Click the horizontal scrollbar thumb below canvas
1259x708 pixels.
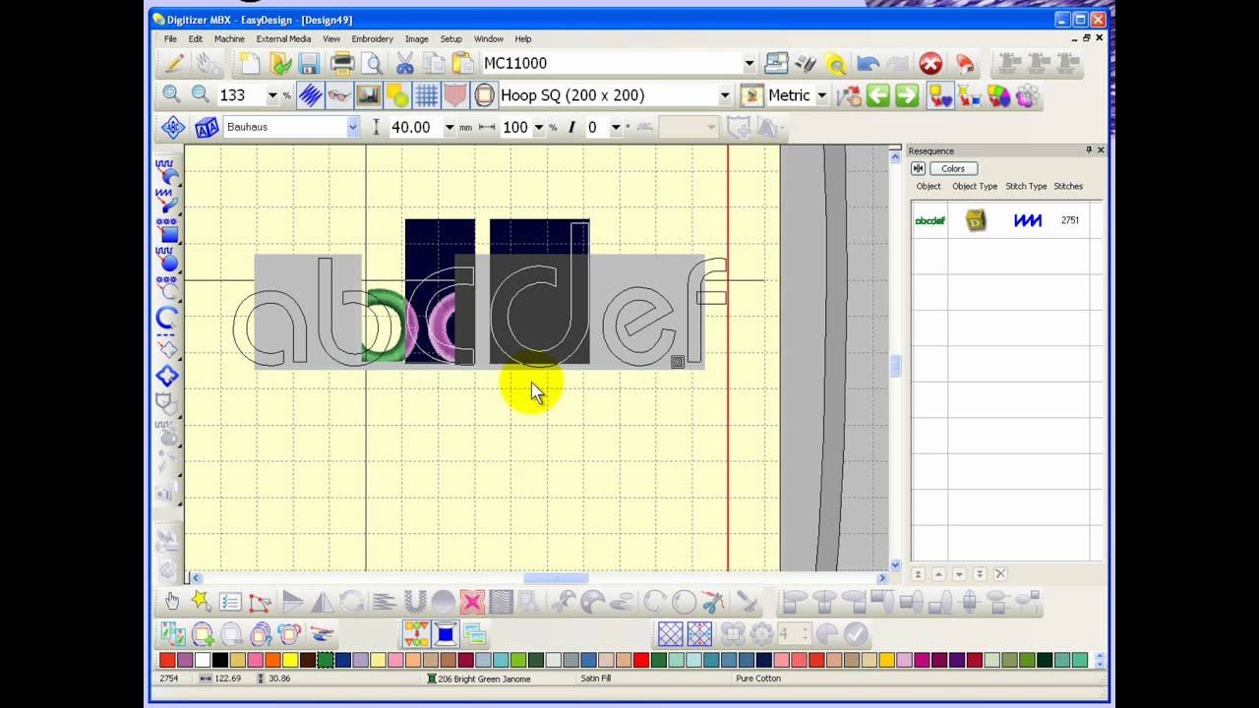click(556, 578)
